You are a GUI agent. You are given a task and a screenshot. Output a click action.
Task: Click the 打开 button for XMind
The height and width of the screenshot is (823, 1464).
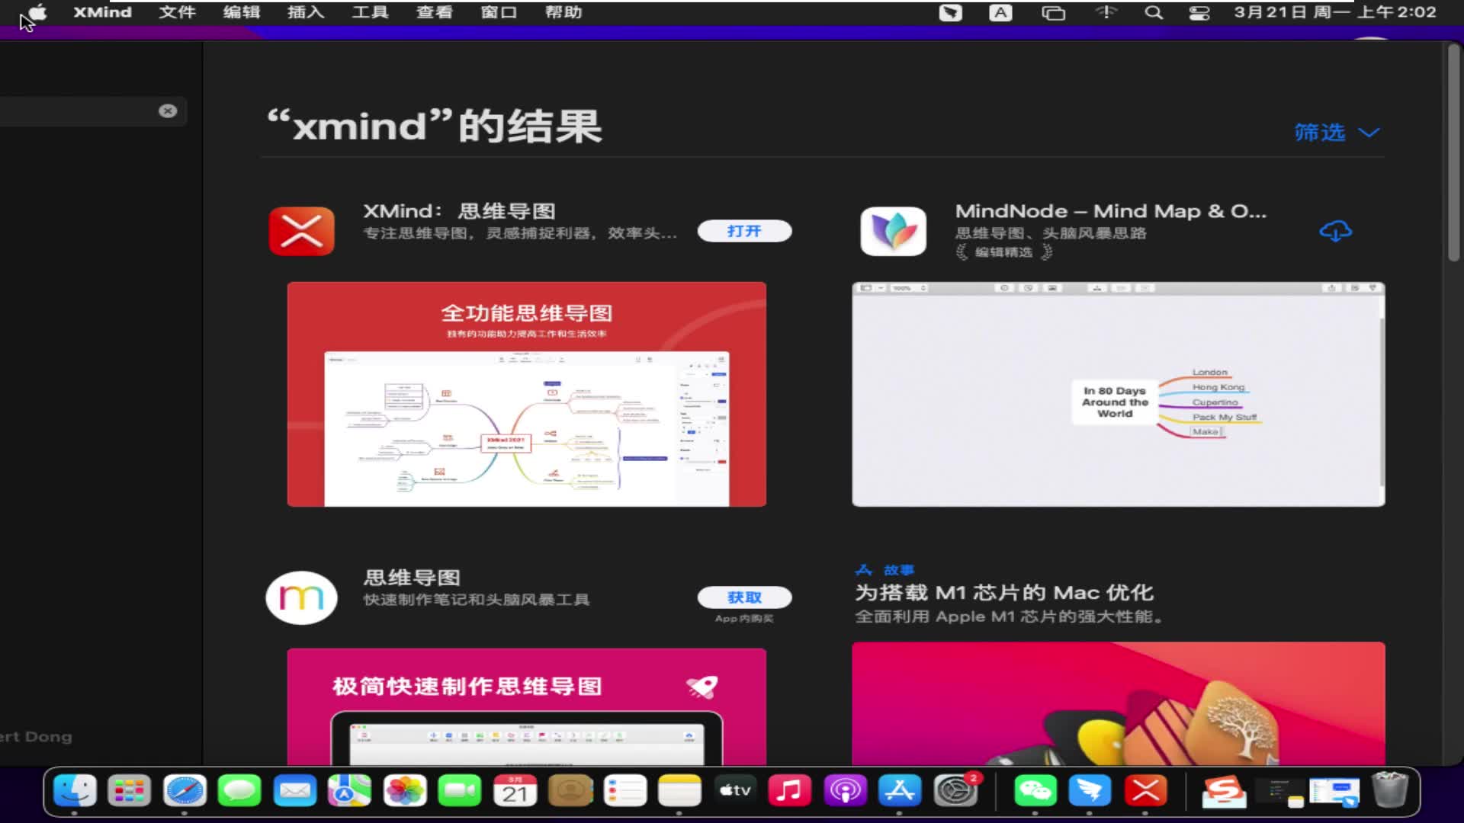pyautogui.click(x=743, y=231)
